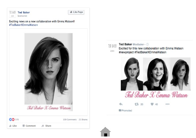Open the tweet's more options dots
The width and height of the screenshot is (196, 138).
point(167,104)
